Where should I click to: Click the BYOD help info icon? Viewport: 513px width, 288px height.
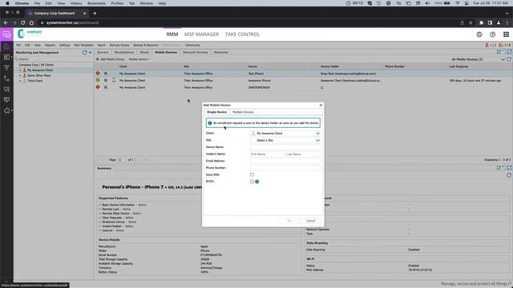256,182
